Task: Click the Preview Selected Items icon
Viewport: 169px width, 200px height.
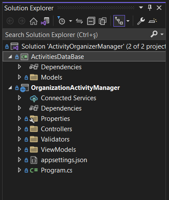Action: (x=153, y=21)
